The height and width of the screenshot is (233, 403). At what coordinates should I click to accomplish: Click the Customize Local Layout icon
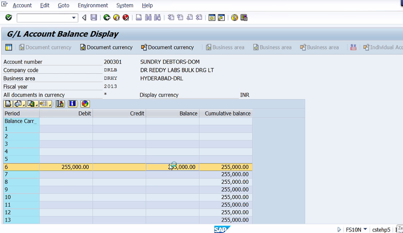[244, 18]
